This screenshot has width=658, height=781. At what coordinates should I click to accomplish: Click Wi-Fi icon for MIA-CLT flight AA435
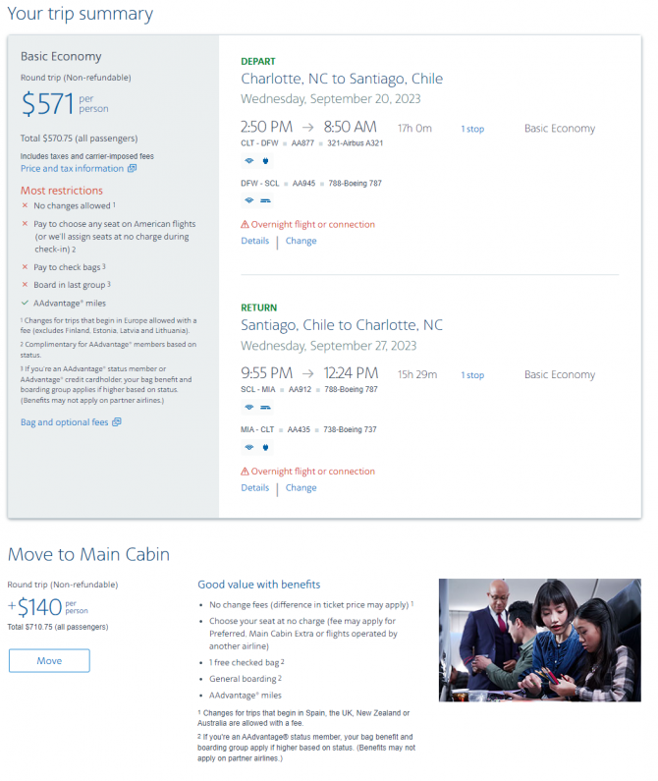[249, 447]
